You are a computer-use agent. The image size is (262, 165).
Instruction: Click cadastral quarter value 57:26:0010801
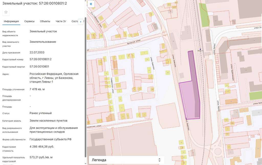pyautogui.click(x=39, y=67)
